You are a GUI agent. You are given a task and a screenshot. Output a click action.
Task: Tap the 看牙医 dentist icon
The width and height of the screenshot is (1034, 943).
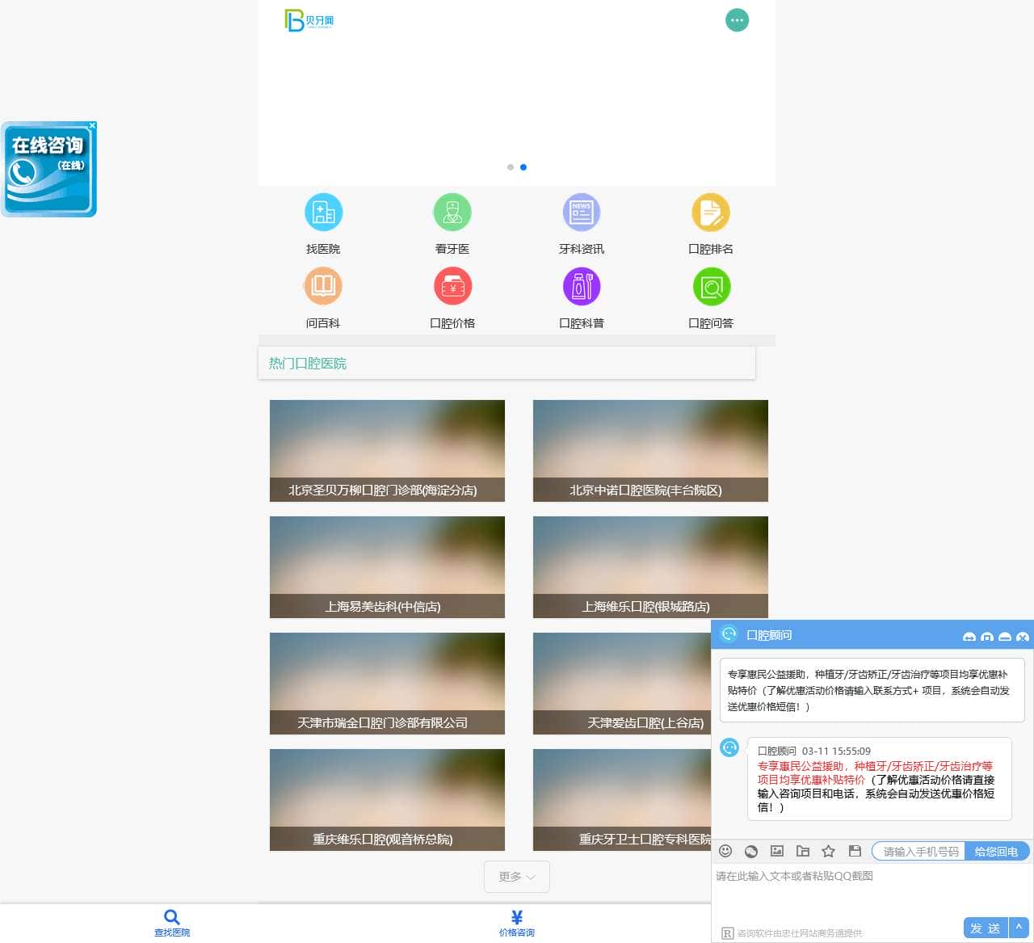coord(452,213)
